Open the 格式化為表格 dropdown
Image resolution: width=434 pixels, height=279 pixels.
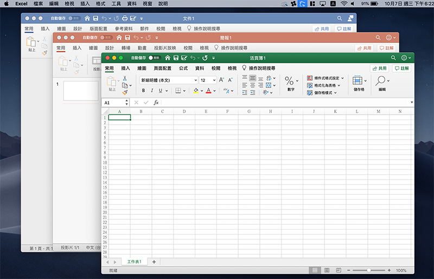324,85
